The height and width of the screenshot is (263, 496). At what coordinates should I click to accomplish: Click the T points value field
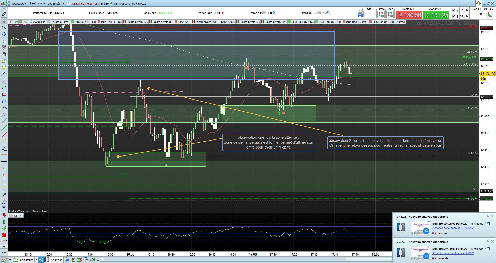click(461, 11)
